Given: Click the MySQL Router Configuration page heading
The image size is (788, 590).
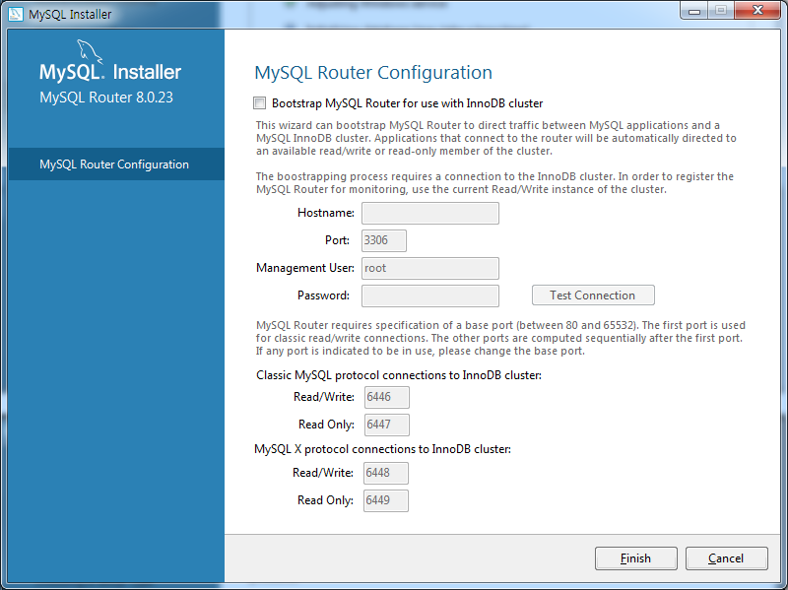Looking at the screenshot, I should pos(373,72).
